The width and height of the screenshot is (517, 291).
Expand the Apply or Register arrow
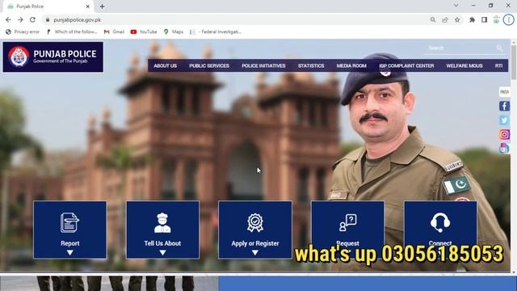click(255, 253)
